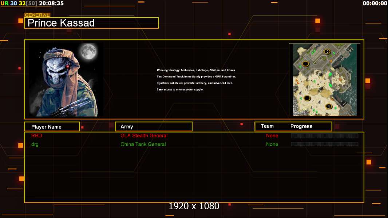Select the empty lower-left start position on map

click(307, 98)
